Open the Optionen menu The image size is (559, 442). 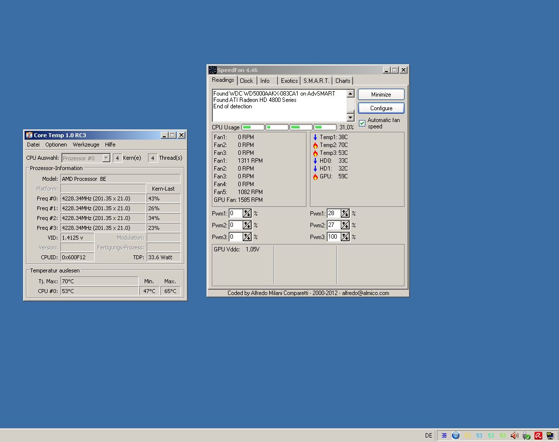point(56,145)
